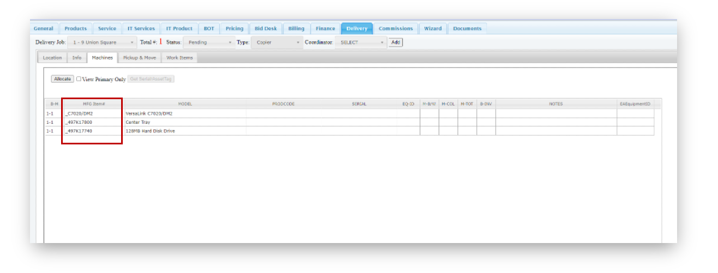
Task: Open the Type Copier dropdown
Action: (277, 43)
